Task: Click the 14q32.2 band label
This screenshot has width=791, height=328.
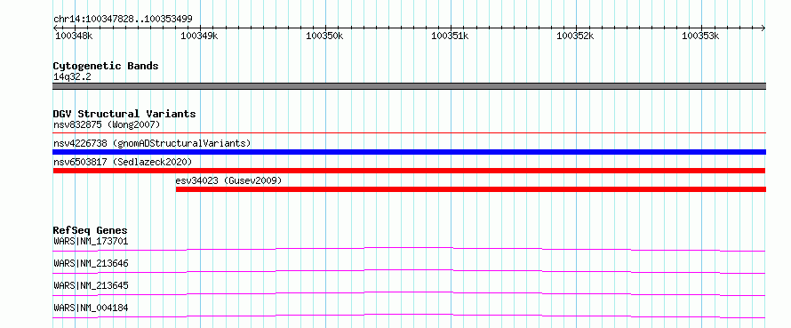Action: tap(73, 77)
